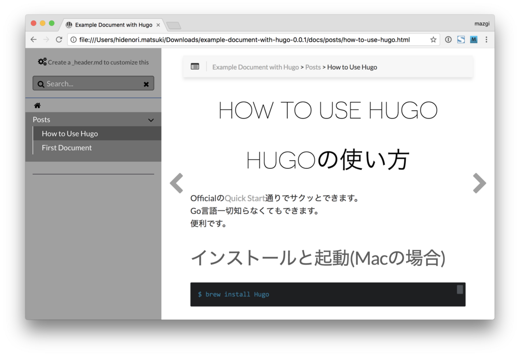Follow the Quick Start link

tap(245, 198)
